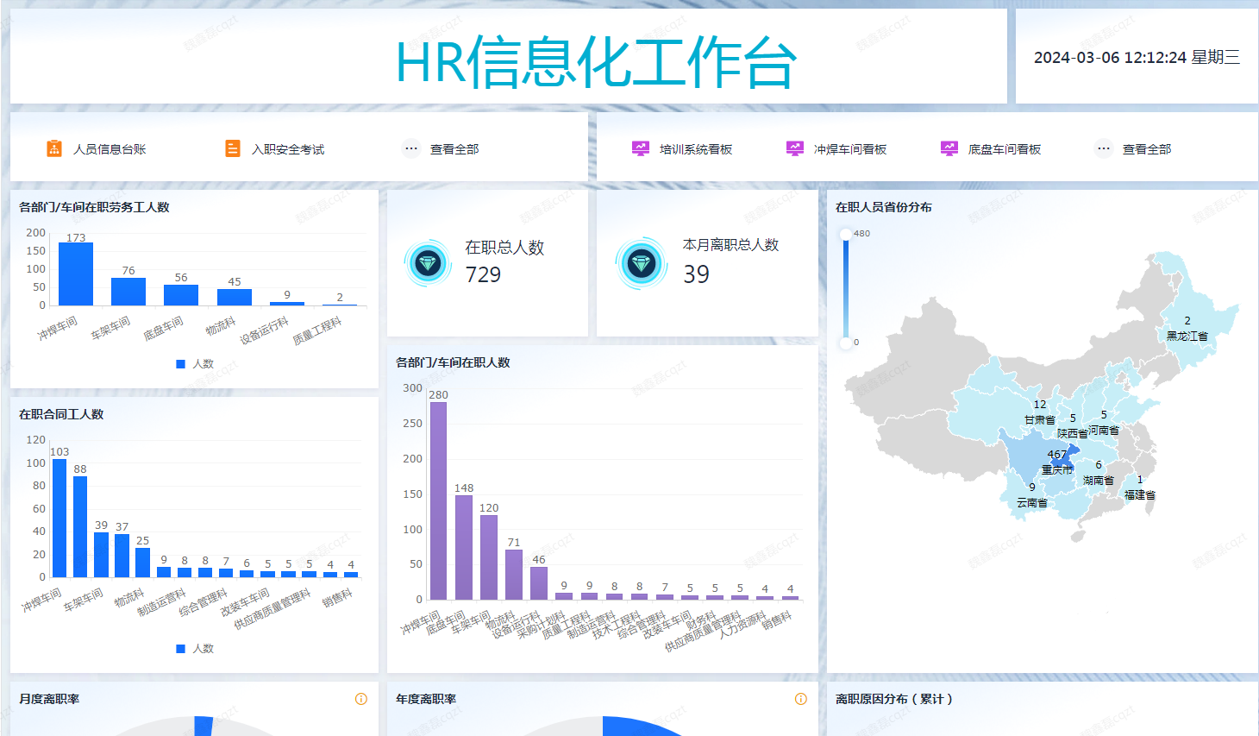This screenshot has width=1259, height=736.
Task: Open the 人员信息台账 icon
Action: point(53,148)
